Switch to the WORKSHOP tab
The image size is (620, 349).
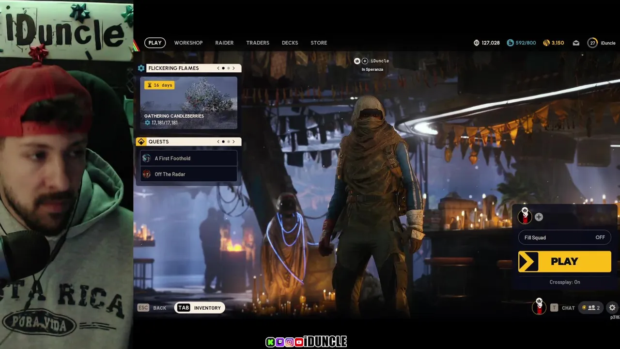(x=188, y=43)
